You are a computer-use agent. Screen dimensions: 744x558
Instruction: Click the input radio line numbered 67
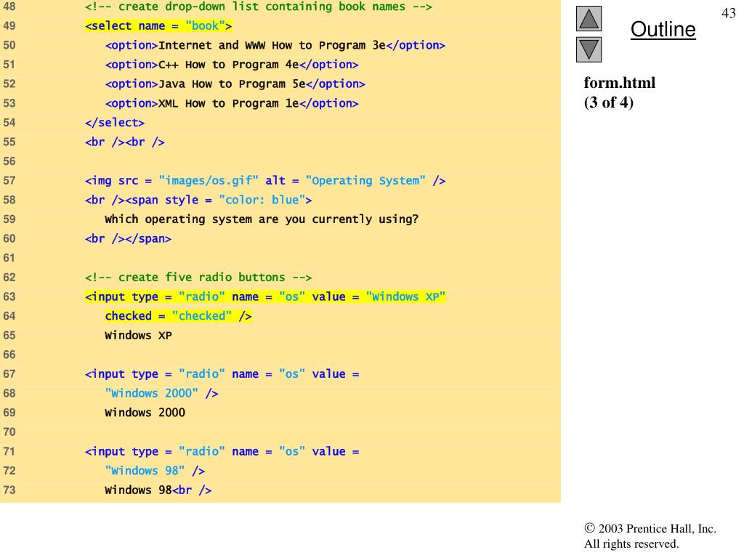[x=222, y=374]
